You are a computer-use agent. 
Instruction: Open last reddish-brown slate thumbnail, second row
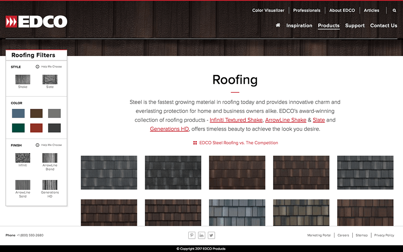pos(365,212)
